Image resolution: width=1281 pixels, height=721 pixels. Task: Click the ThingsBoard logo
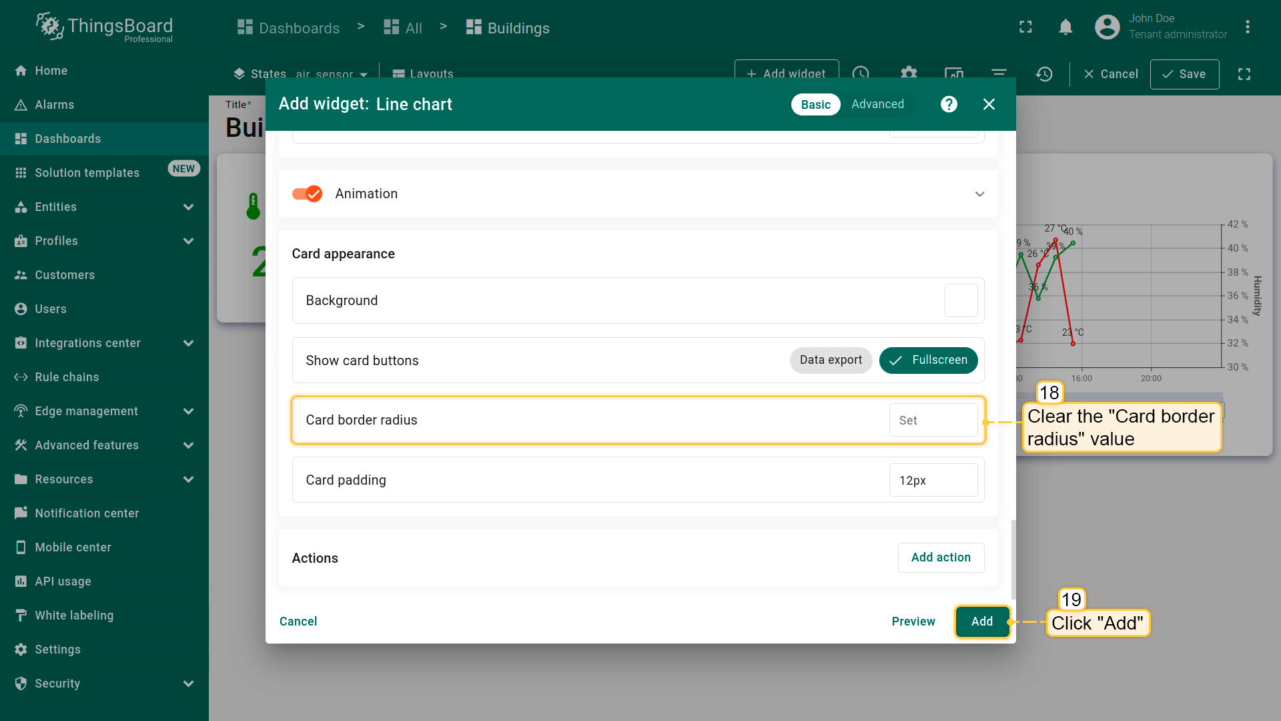tap(105, 27)
